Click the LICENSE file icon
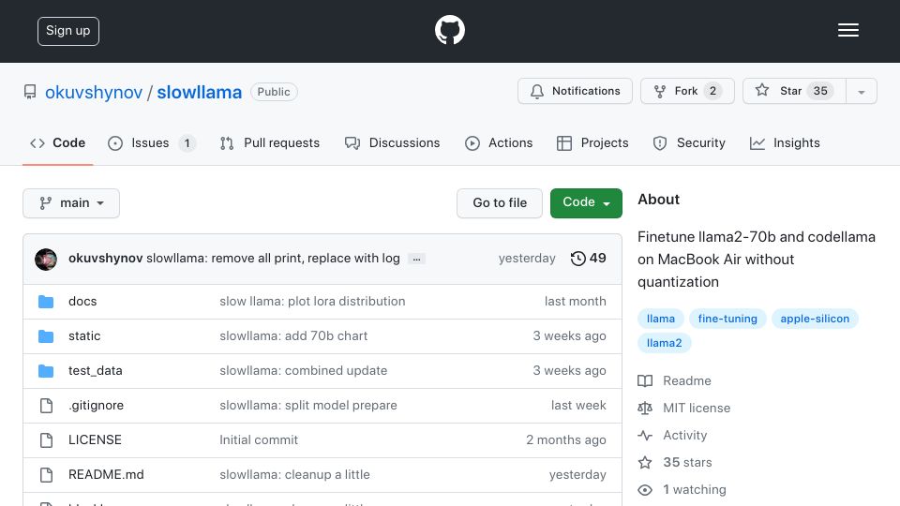Viewport: 900px width, 506px height. (46, 440)
